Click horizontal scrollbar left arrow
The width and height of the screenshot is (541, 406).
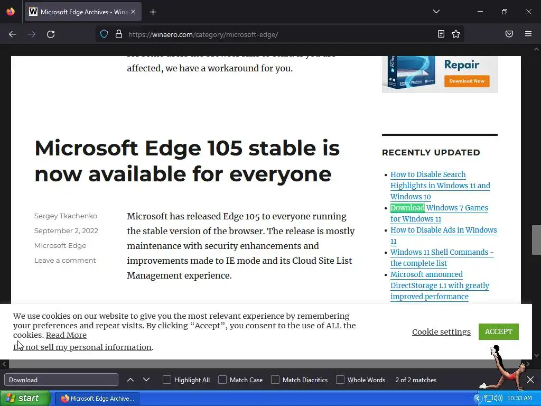point(4,364)
